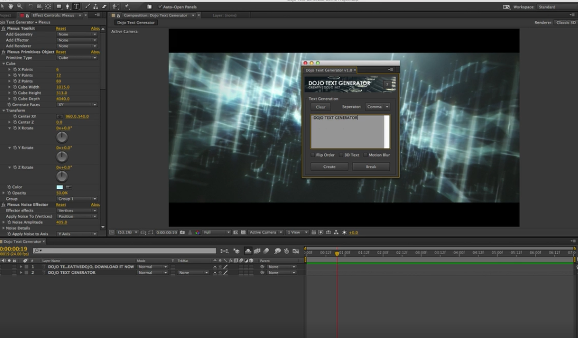Open the Primitive Type dropdown
Viewport: 578px width, 338px height.
click(77, 58)
